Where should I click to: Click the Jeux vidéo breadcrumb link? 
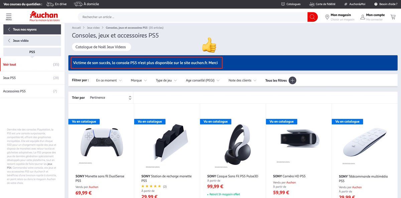(x=93, y=28)
